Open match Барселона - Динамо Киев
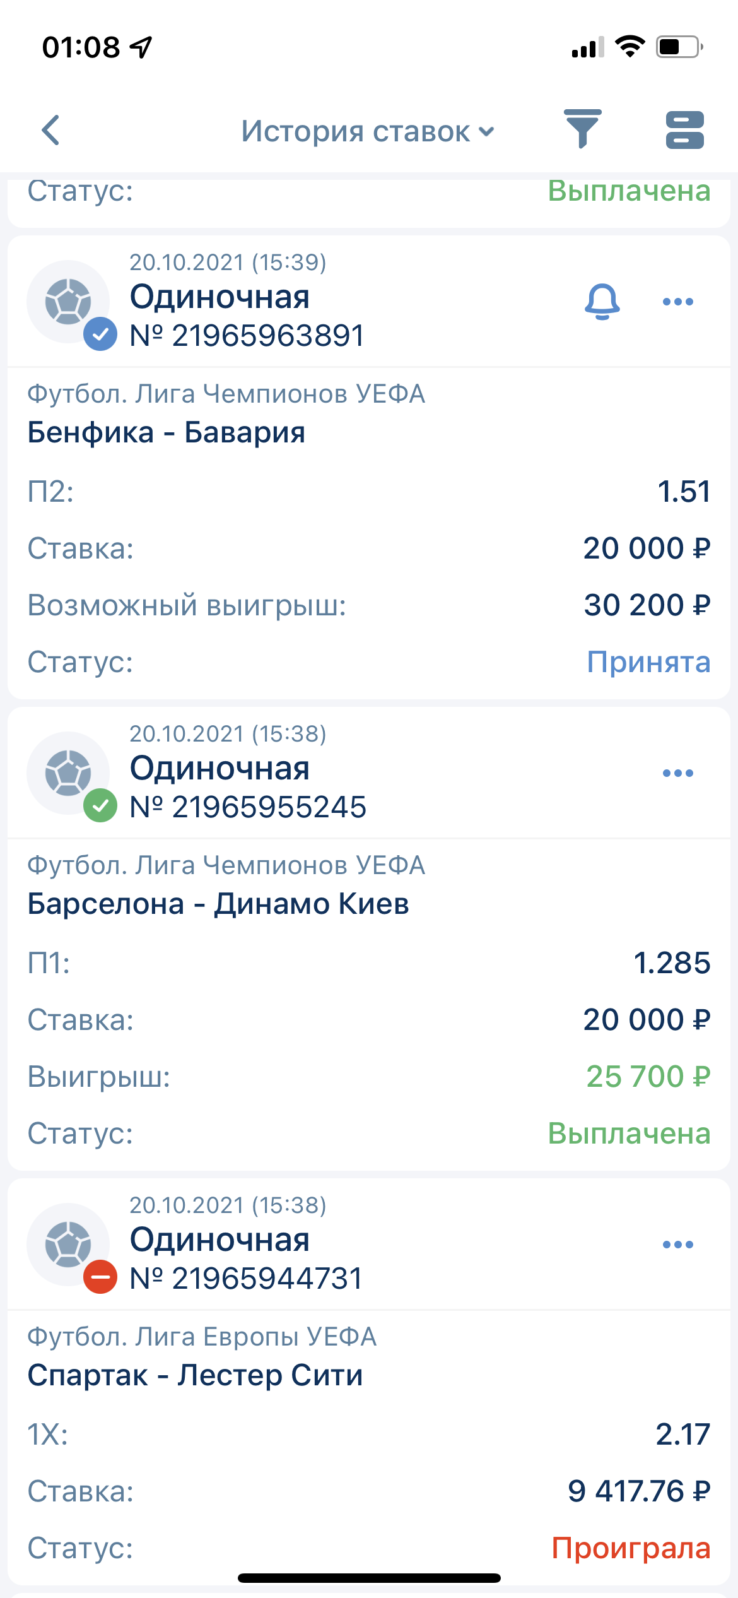 click(218, 904)
